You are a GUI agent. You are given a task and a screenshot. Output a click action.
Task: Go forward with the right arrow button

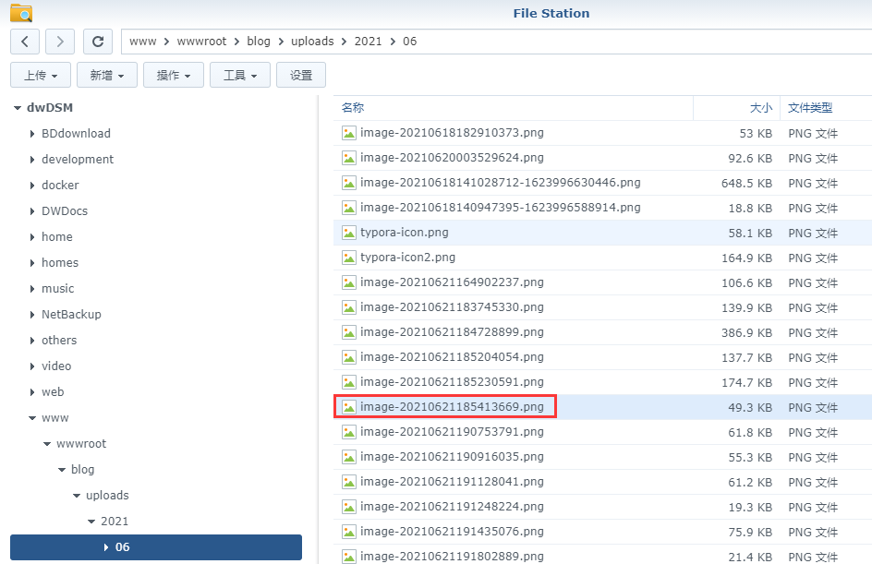[x=60, y=42]
